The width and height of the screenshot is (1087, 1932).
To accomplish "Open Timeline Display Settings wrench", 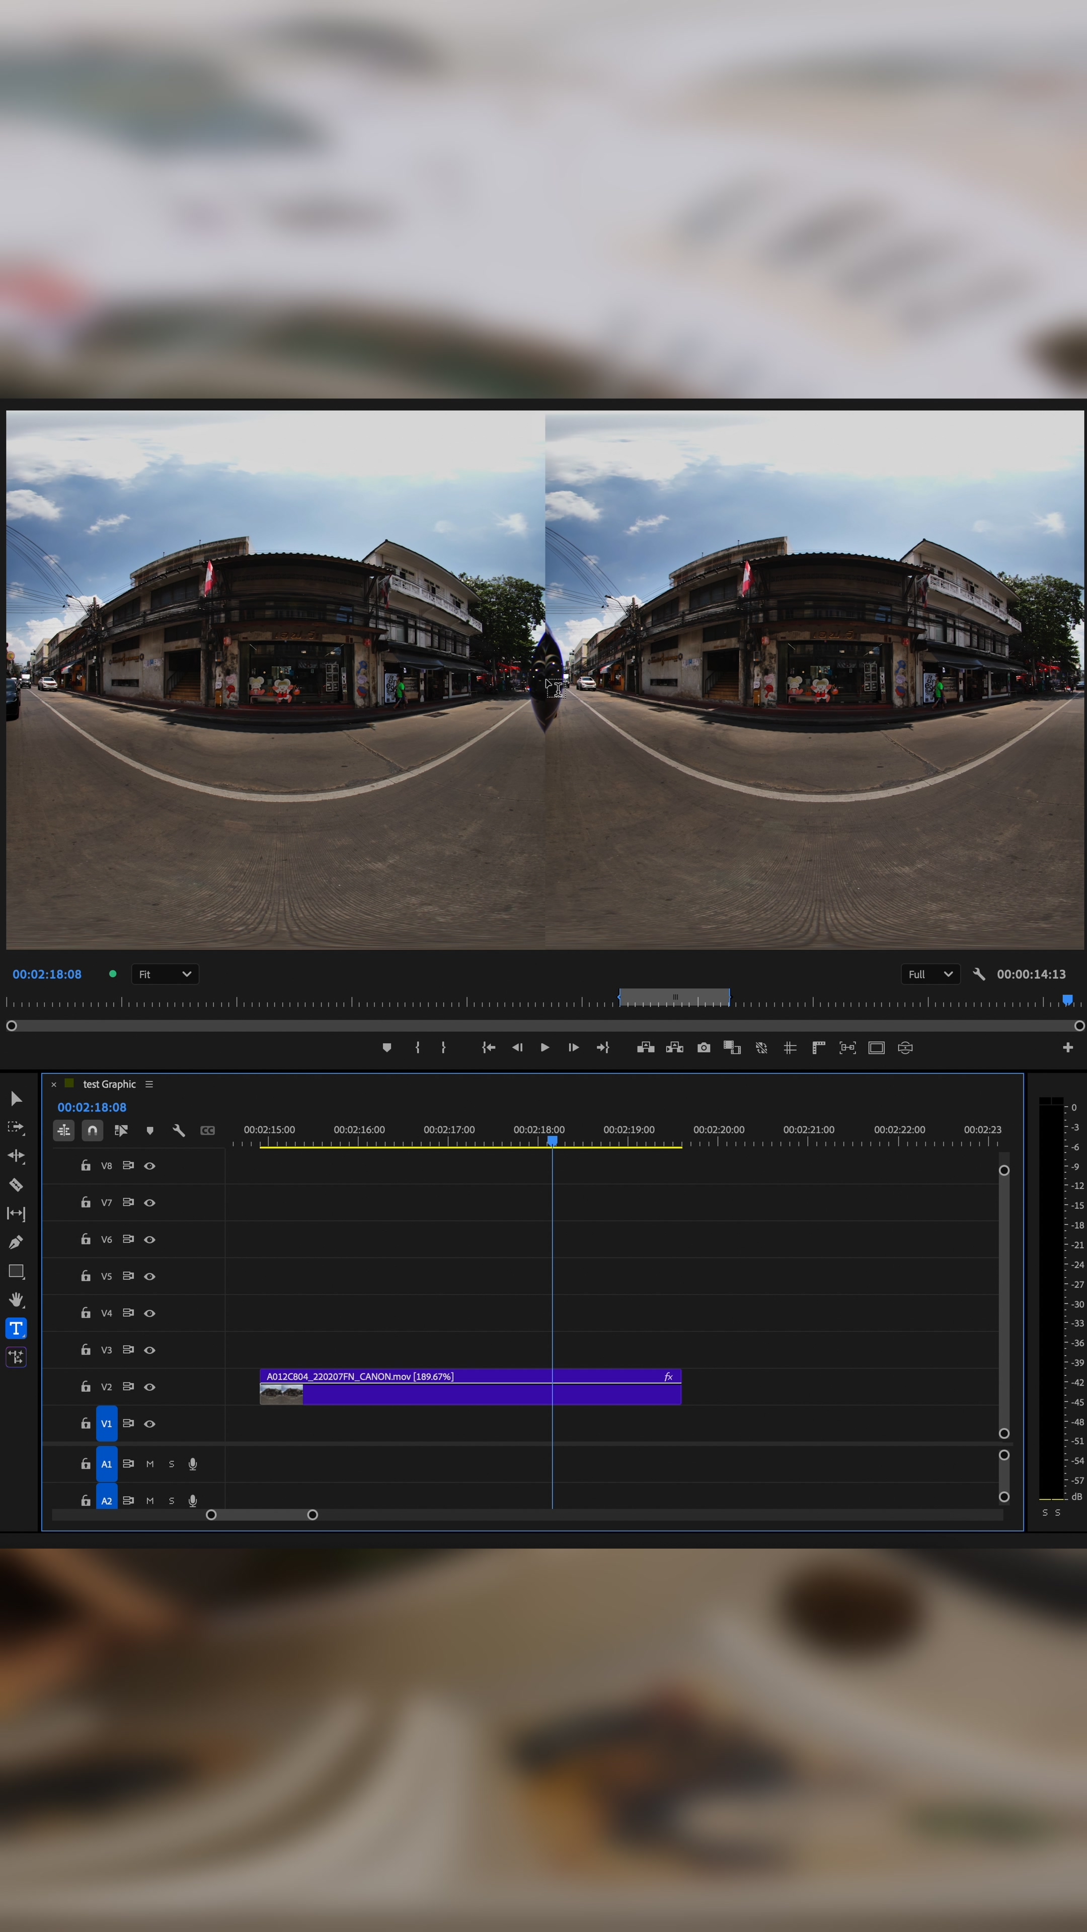I will (x=179, y=1130).
